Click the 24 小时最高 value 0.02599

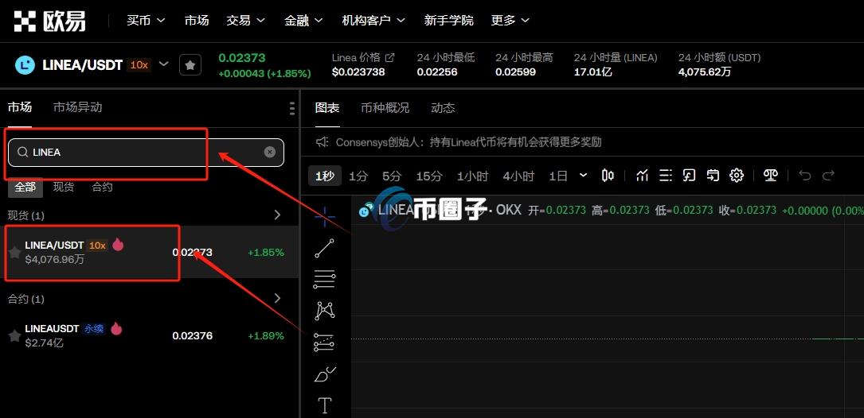point(515,72)
